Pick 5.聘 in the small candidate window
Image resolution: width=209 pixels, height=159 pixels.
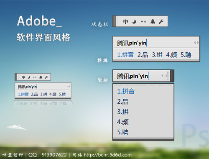click(x=62, y=94)
